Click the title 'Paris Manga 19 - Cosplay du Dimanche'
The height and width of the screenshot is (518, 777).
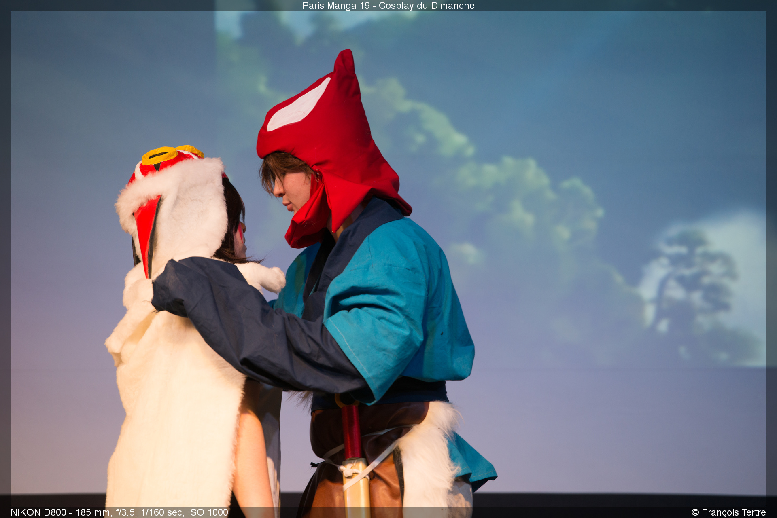[388, 6]
